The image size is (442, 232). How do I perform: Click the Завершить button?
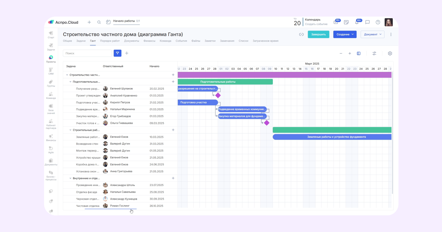click(x=318, y=34)
